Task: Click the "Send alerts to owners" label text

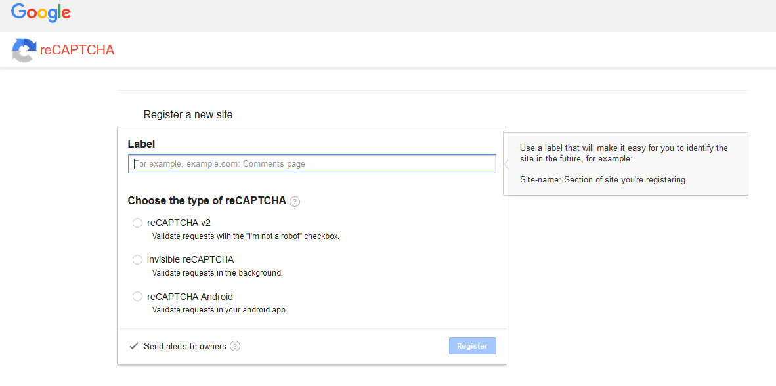Action: (184, 347)
